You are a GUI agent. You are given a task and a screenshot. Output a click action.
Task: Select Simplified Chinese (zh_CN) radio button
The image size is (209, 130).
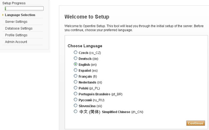76,111
